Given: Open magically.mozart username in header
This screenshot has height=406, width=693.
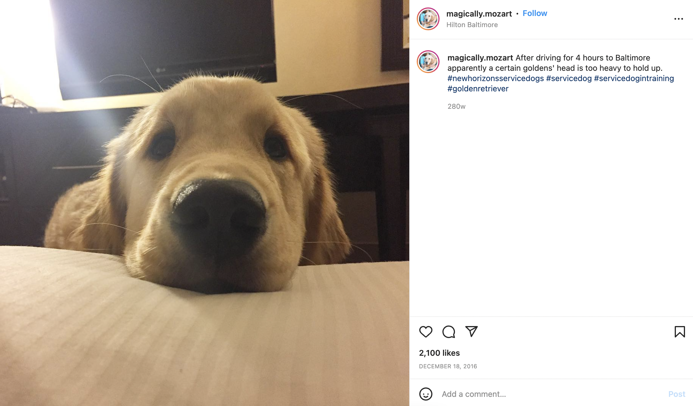Looking at the screenshot, I should pos(479,14).
